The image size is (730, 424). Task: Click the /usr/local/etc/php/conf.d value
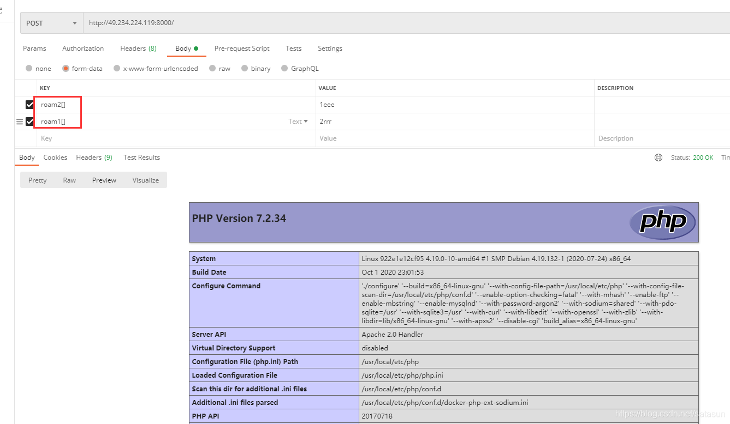[401, 389]
